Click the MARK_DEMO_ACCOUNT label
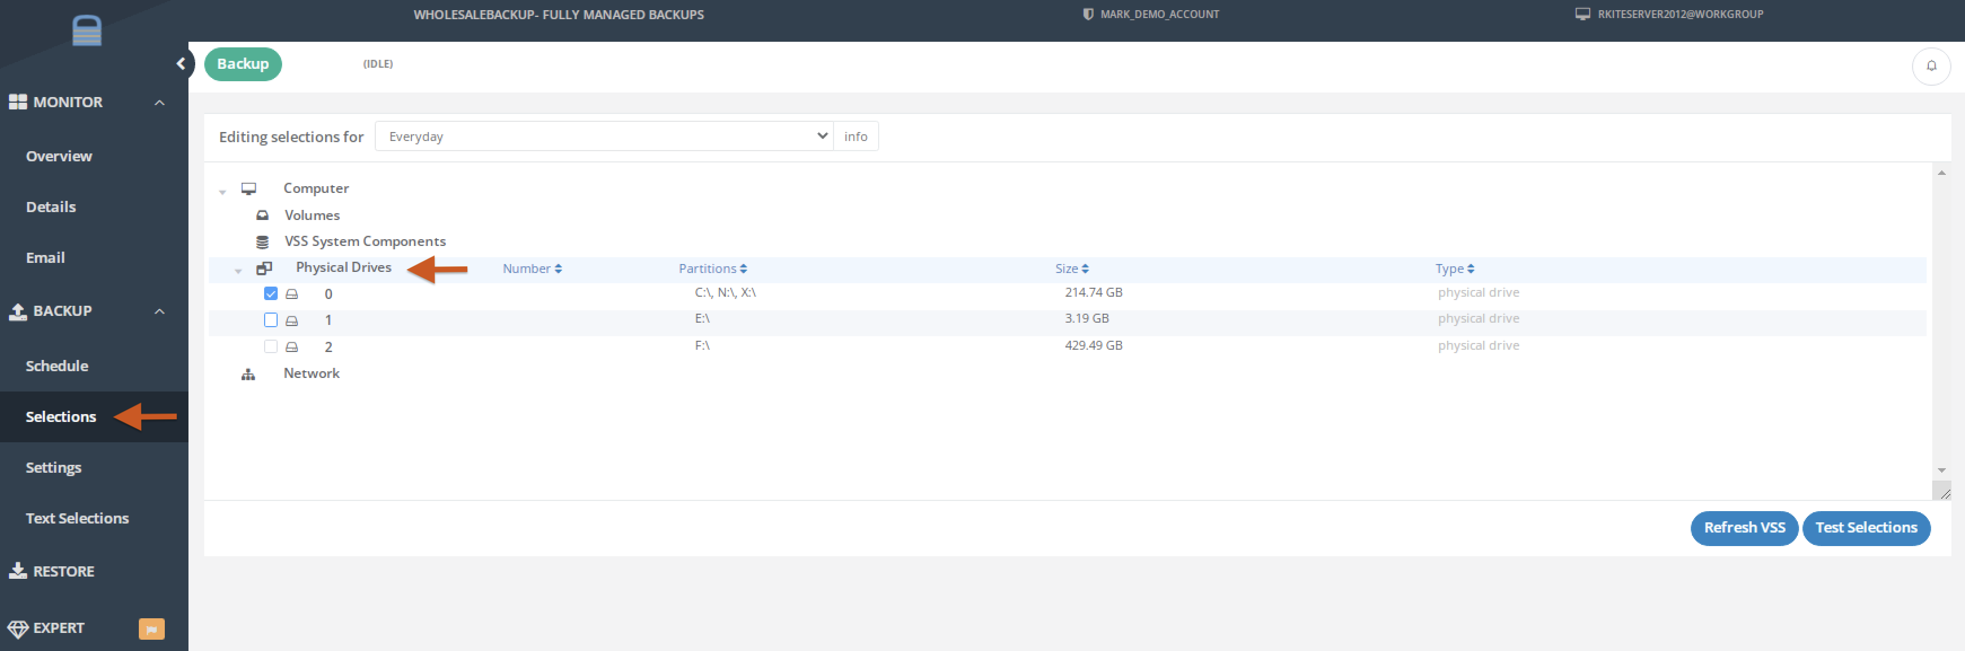Image resolution: width=1965 pixels, height=651 pixels. (1160, 14)
